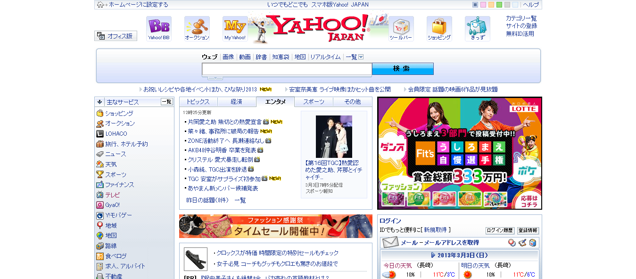Open the 一覧 dropdown arrow above search box
The height and width of the screenshot is (279, 636).
click(x=361, y=57)
